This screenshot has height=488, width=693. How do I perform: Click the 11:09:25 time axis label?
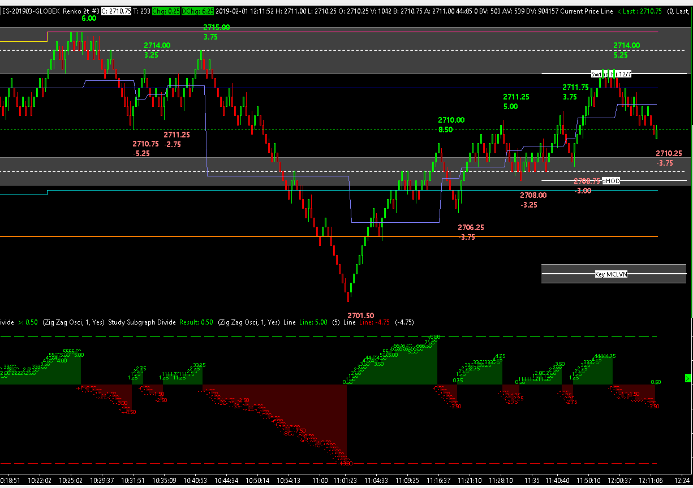(x=407, y=480)
